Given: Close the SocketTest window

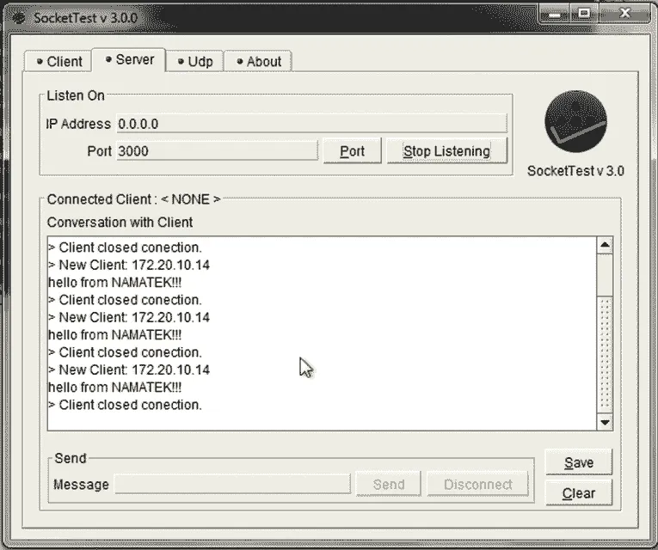Looking at the screenshot, I should [x=624, y=14].
